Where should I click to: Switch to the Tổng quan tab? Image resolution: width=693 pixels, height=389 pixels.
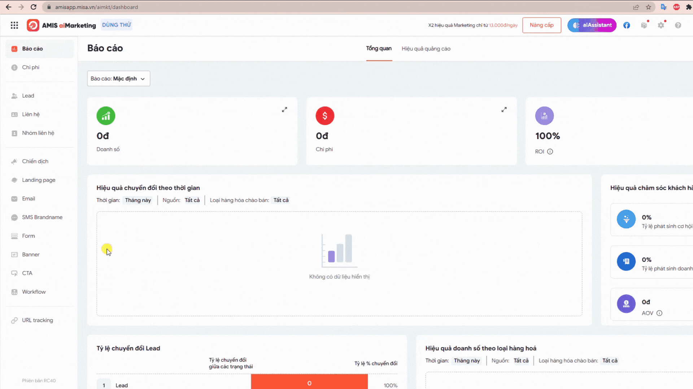379,49
